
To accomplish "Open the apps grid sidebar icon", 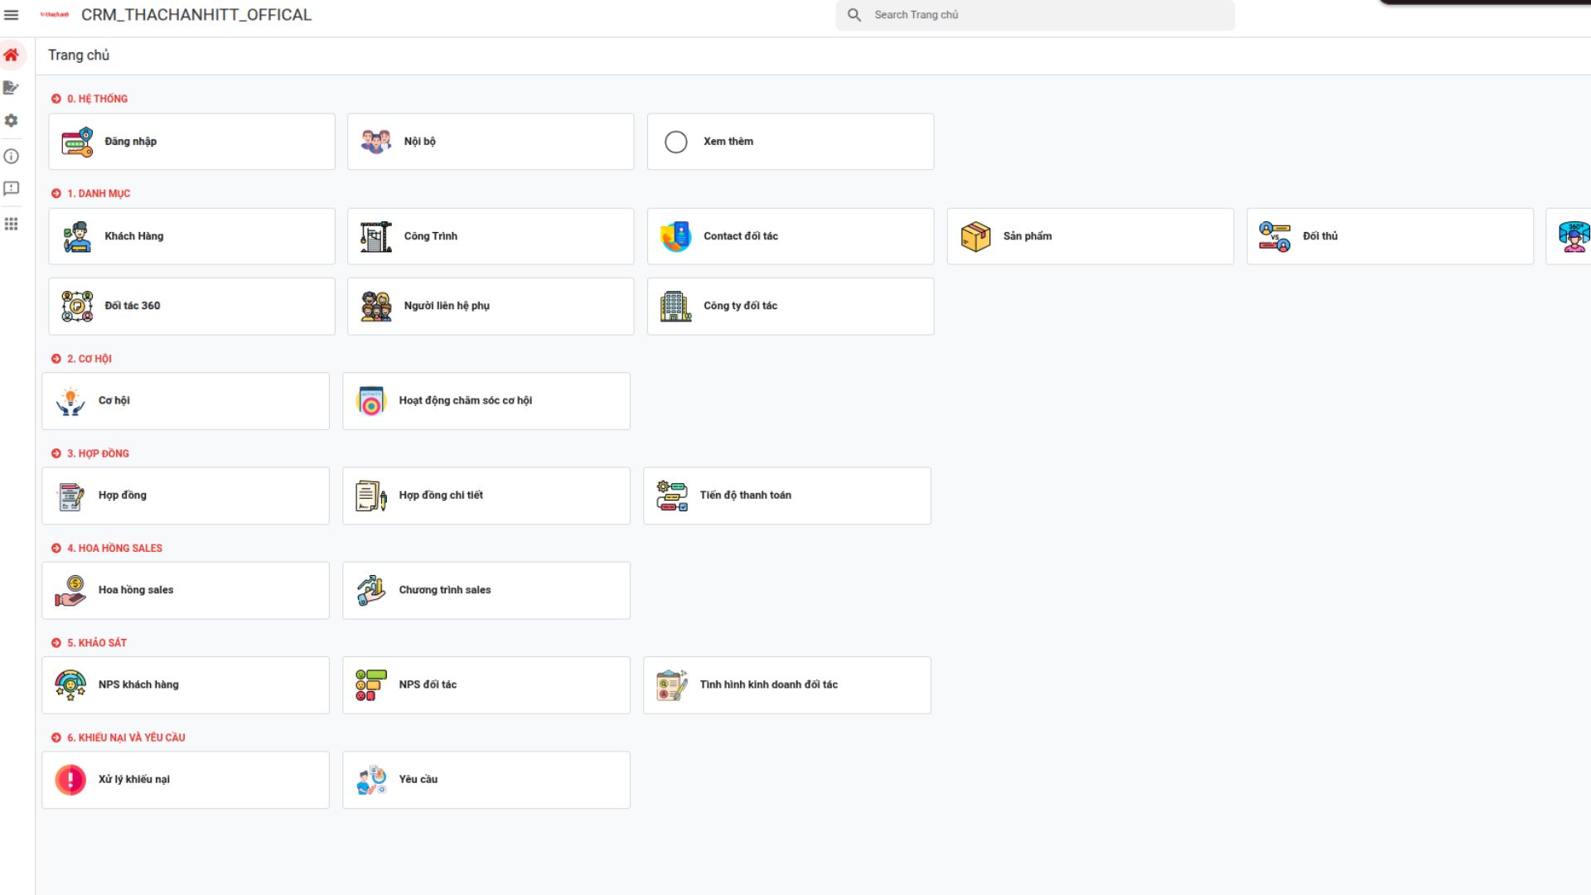I will (x=12, y=224).
